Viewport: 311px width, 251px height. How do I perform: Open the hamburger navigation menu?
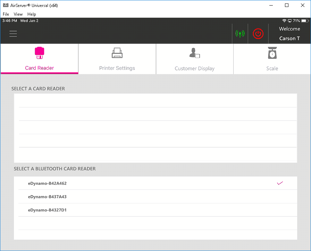[13, 34]
